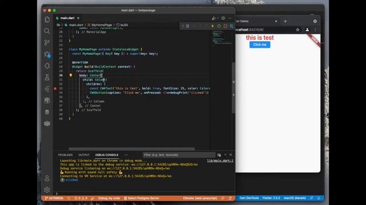Open the Chrome three-dot menu
The width and height of the screenshot is (366, 205).
[x=315, y=30]
